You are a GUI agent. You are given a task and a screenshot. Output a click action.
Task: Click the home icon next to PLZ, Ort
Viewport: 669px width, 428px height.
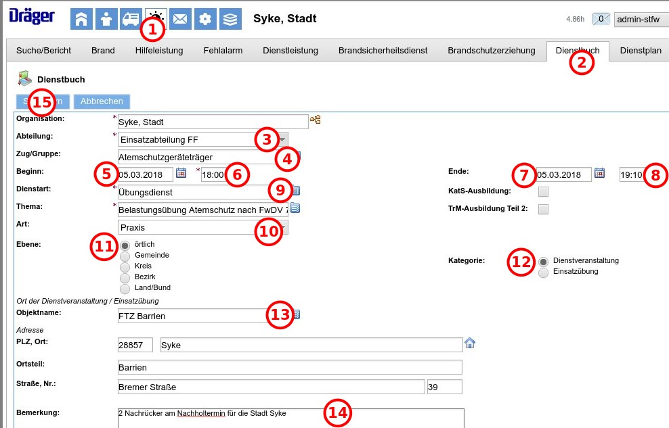point(470,343)
